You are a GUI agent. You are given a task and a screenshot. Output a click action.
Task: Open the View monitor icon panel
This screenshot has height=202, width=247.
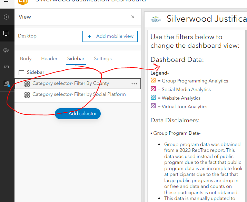(6, 33)
